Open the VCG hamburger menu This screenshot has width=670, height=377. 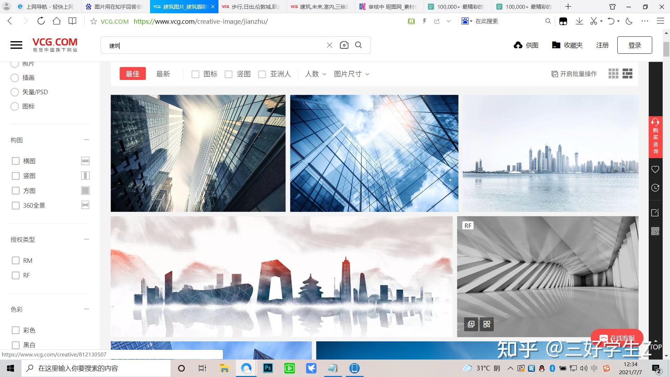[x=16, y=45]
